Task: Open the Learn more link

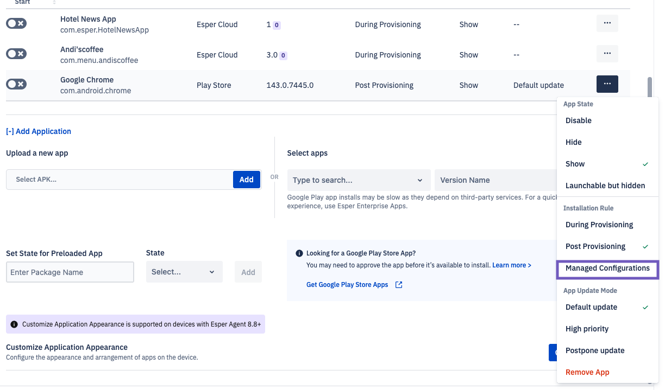Action: pyautogui.click(x=511, y=265)
